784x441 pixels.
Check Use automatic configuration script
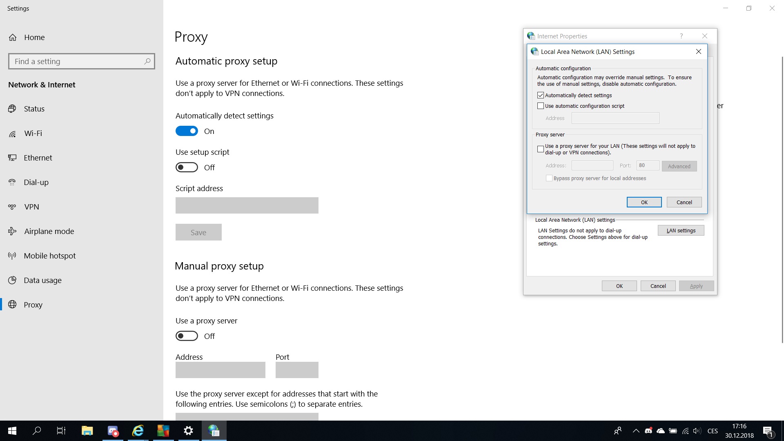pos(541,106)
